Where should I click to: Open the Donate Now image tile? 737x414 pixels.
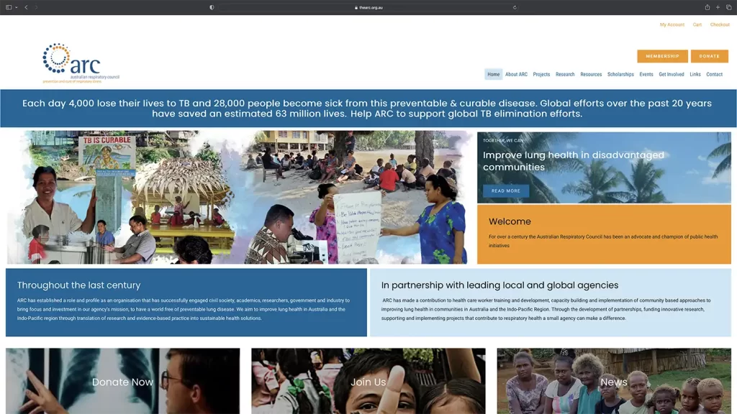[122, 381]
